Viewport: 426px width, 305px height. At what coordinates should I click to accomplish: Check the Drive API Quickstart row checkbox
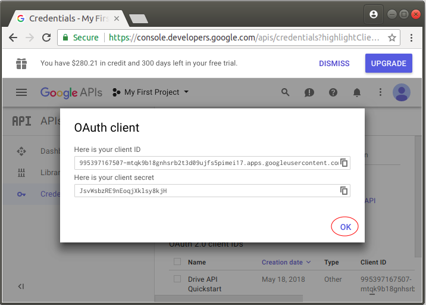[x=177, y=279]
